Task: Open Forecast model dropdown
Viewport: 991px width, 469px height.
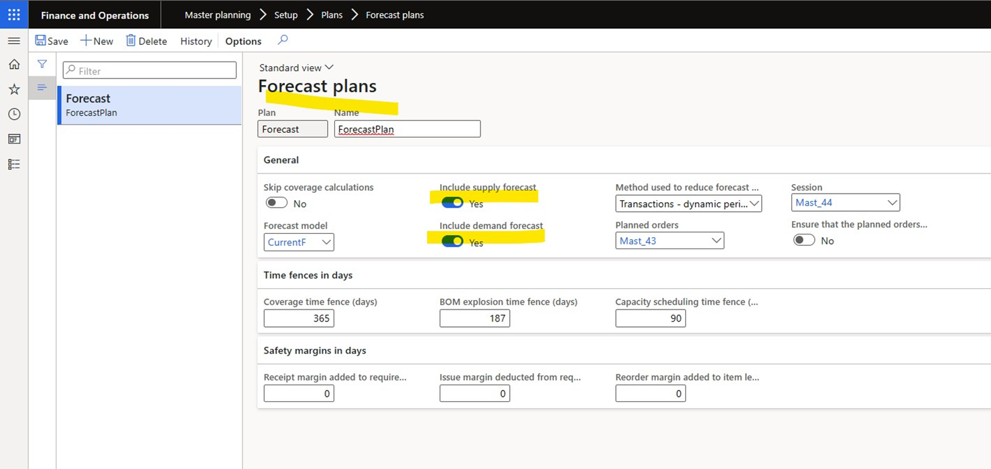Action: click(299, 242)
